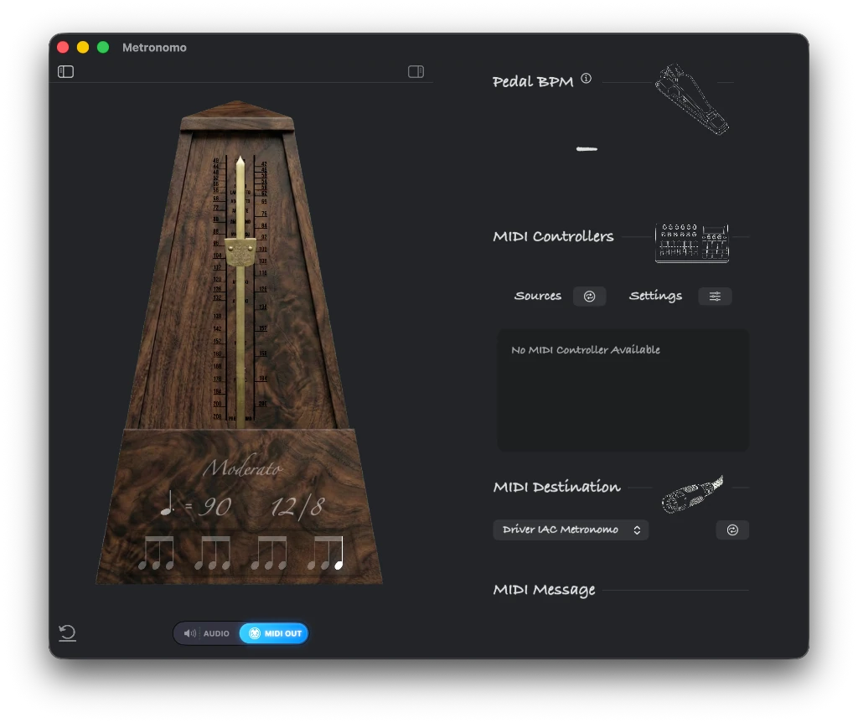The image size is (858, 723).
Task: Click the MIDI Destination heading
Action: click(x=557, y=487)
